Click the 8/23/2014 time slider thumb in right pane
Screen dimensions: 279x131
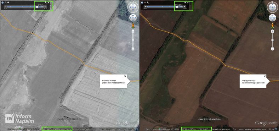point(177,7)
